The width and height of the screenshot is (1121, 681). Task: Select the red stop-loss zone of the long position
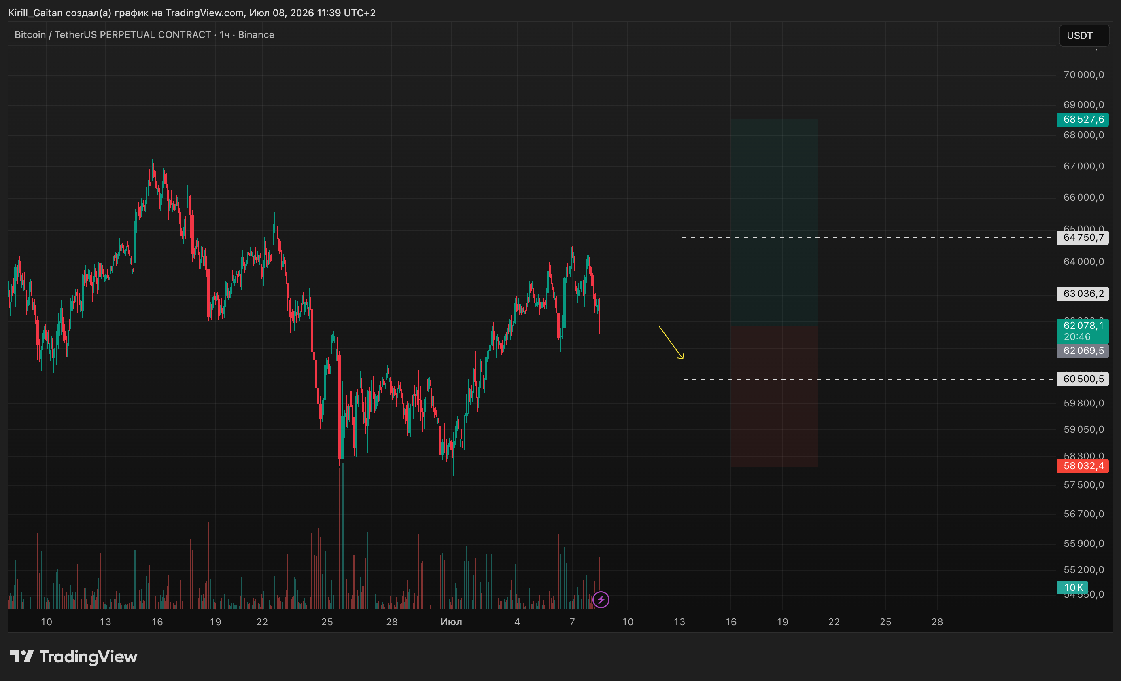click(x=774, y=396)
